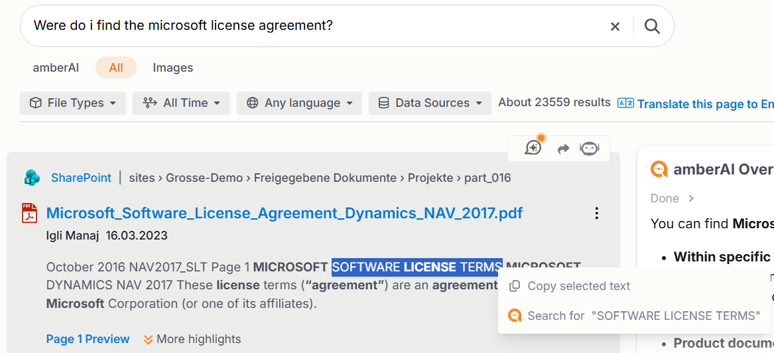Open the Data Sources filter dropdown
This screenshot has height=353, width=774.
(x=430, y=103)
